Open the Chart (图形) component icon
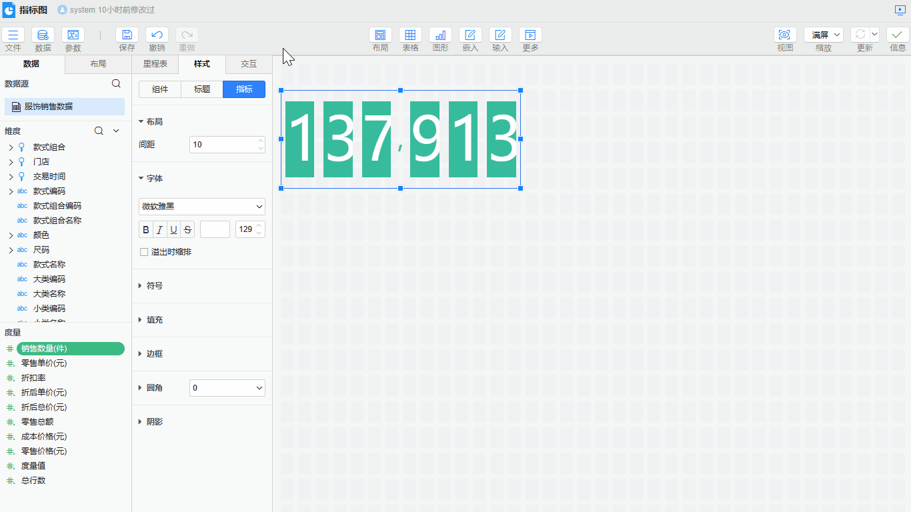Image resolution: width=911 pixels, height=512 pixels. click(440, 35)
